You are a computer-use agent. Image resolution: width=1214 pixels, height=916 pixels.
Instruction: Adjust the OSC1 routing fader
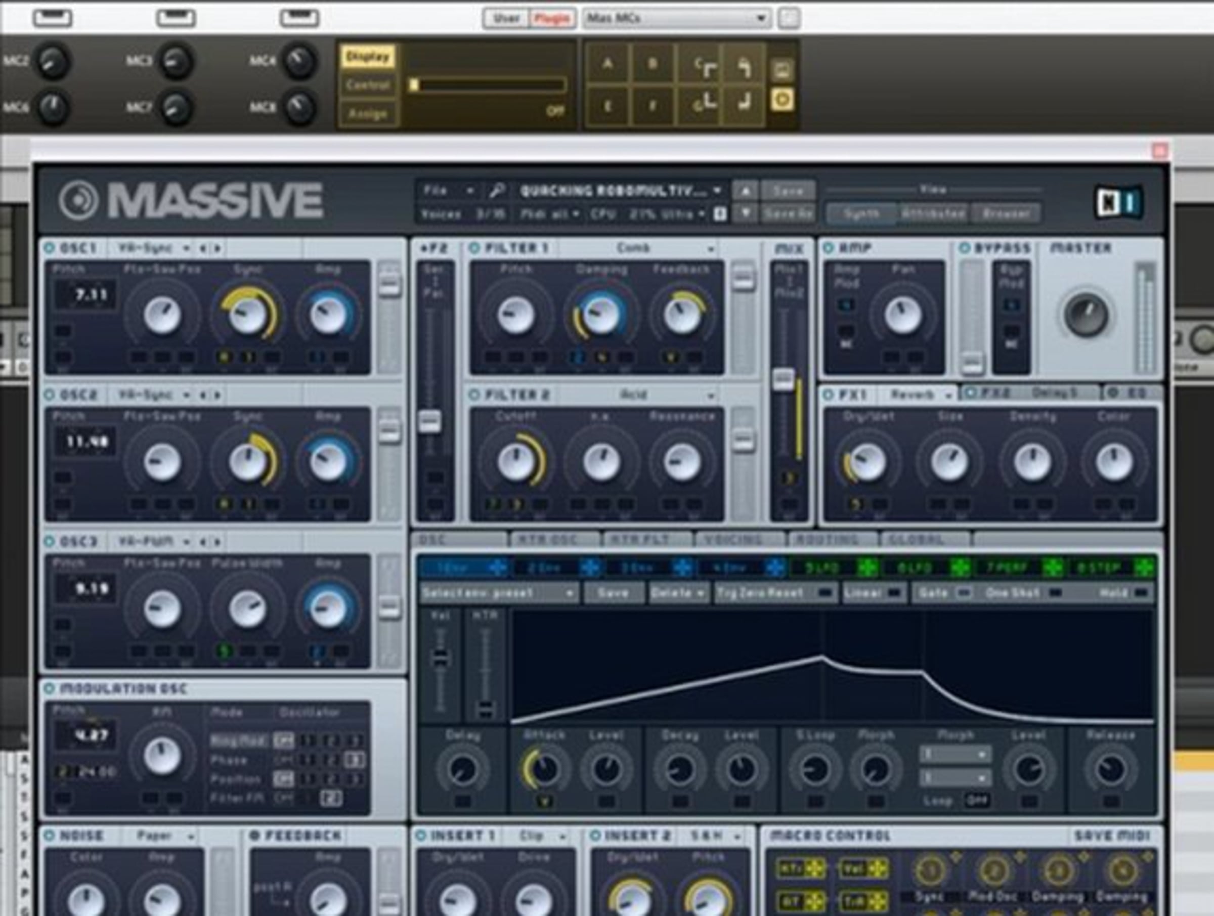[x=389, y=285]
